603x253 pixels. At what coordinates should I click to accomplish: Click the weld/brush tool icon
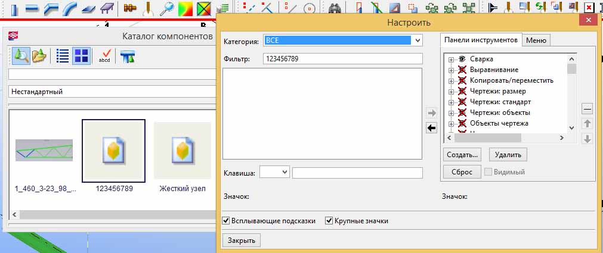click(x=148, y=9)
